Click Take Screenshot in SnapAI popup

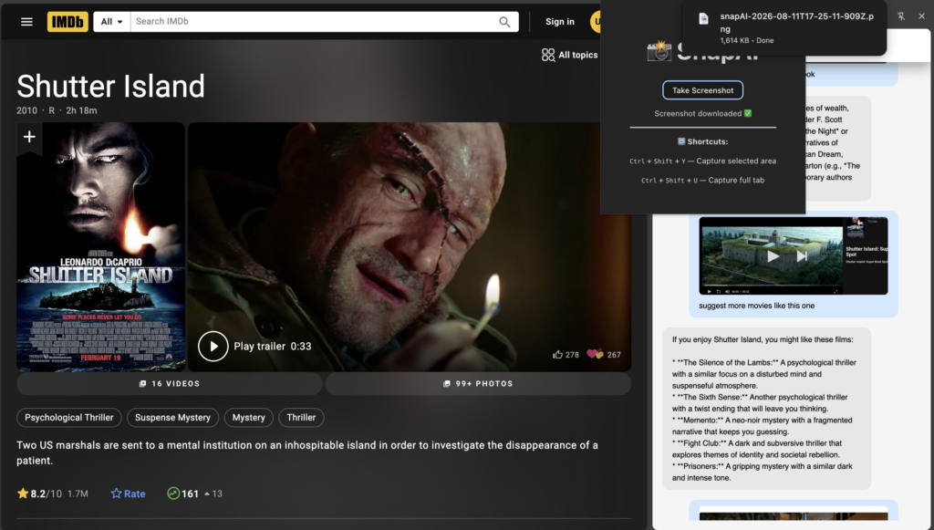point(703,90)
